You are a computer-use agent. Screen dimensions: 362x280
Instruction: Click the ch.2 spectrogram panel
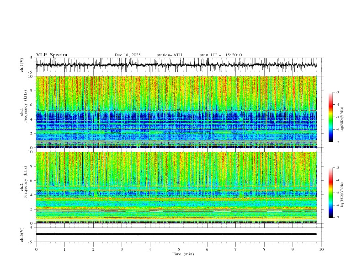pyautogui.click(x=176, y=188)
